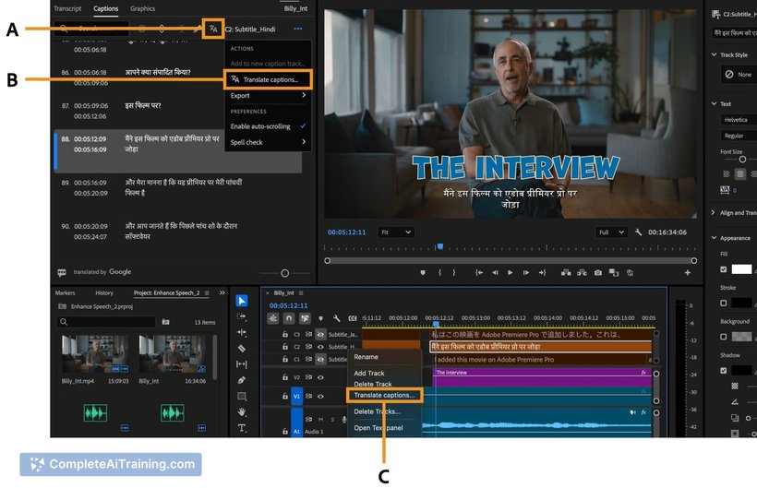Click the new bin folder icon in Project panel
The image size is (757, 488).
pos(165,322)
